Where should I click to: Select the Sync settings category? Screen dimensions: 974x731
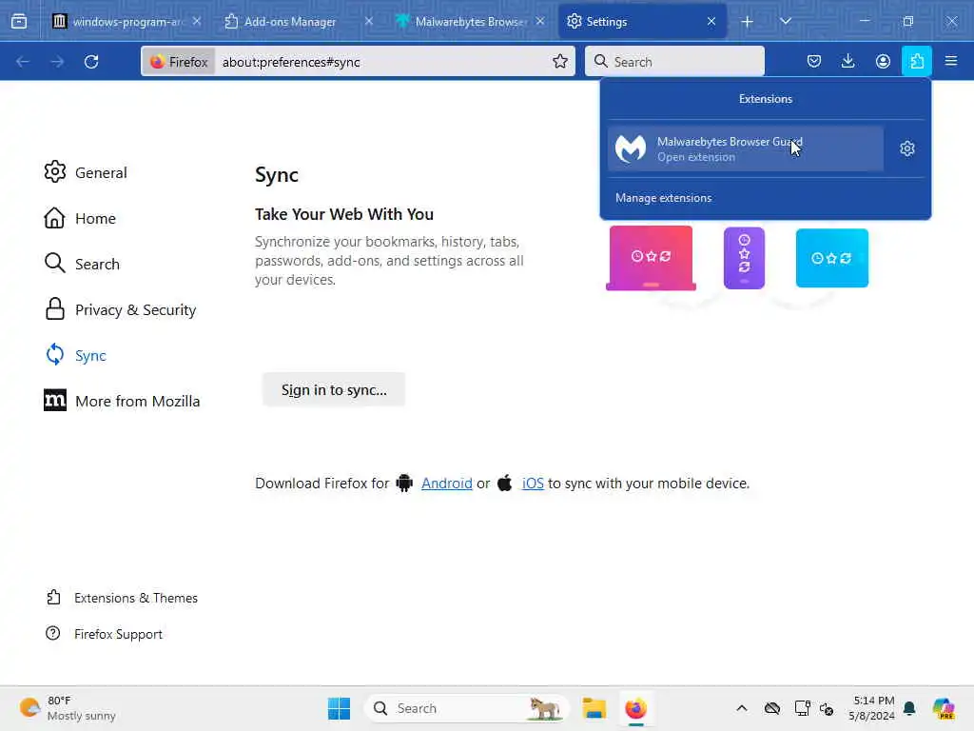pos(76,355)
